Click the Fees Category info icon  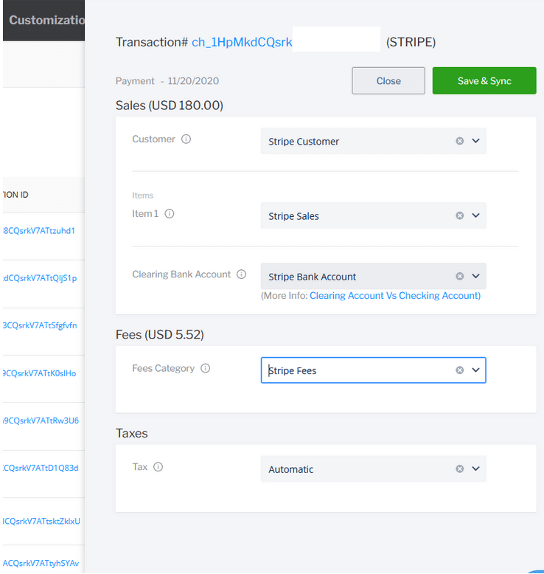point(206,368)
